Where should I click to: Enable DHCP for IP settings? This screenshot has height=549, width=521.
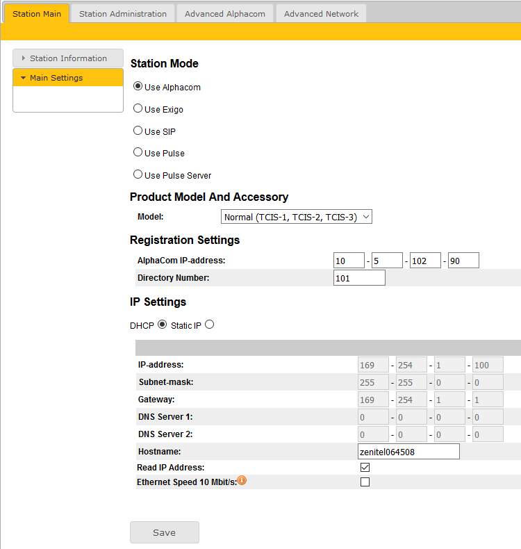[x=163, y=325]
